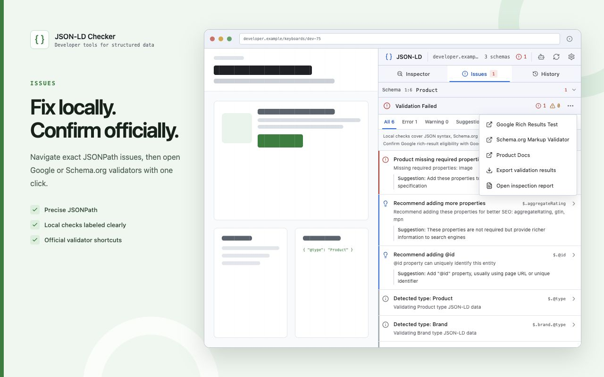This screenshot has width=604, height=377.
Task: Expand the $.@type issue chevron
Action: click(x=574, y=299)
